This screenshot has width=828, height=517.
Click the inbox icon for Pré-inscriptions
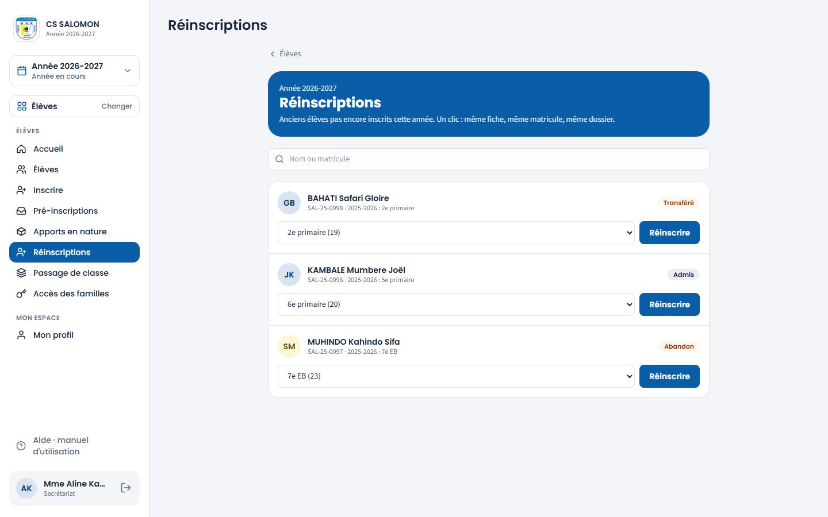coord(21,211)
